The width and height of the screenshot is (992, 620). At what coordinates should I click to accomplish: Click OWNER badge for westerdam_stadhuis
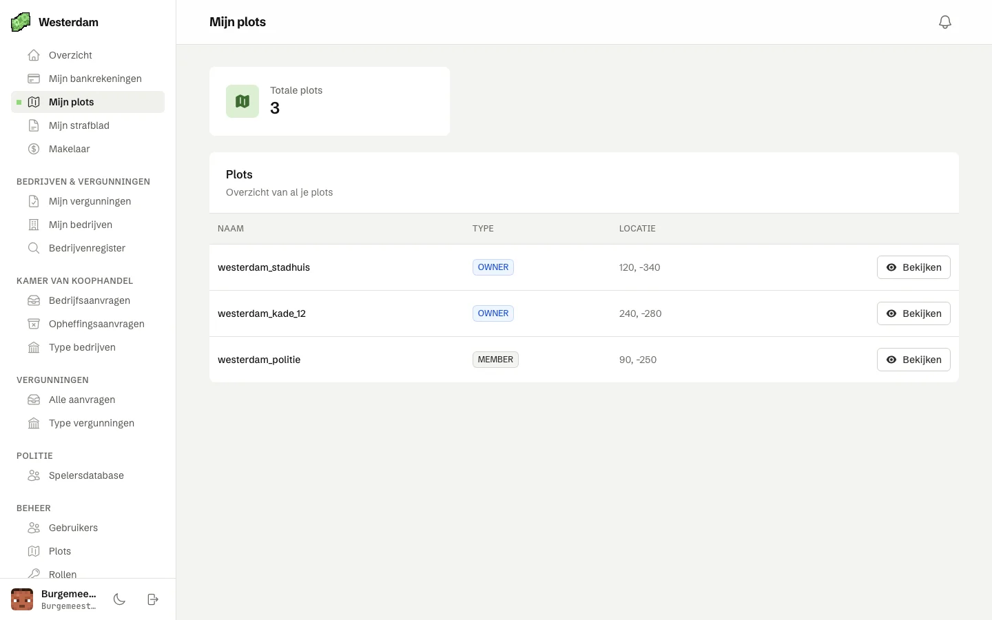493,267
